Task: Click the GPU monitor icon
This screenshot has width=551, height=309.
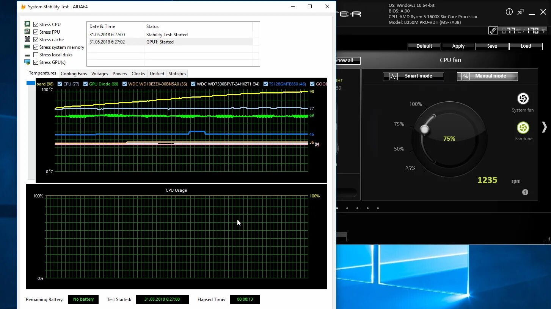Action: tap(27, 62)
